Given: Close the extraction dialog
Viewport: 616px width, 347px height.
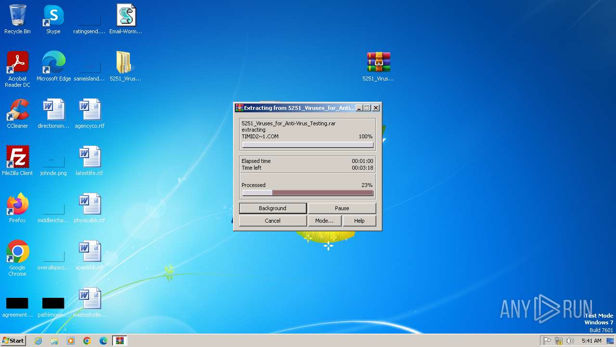Looking at the screenshot, I should click(376, 108).
